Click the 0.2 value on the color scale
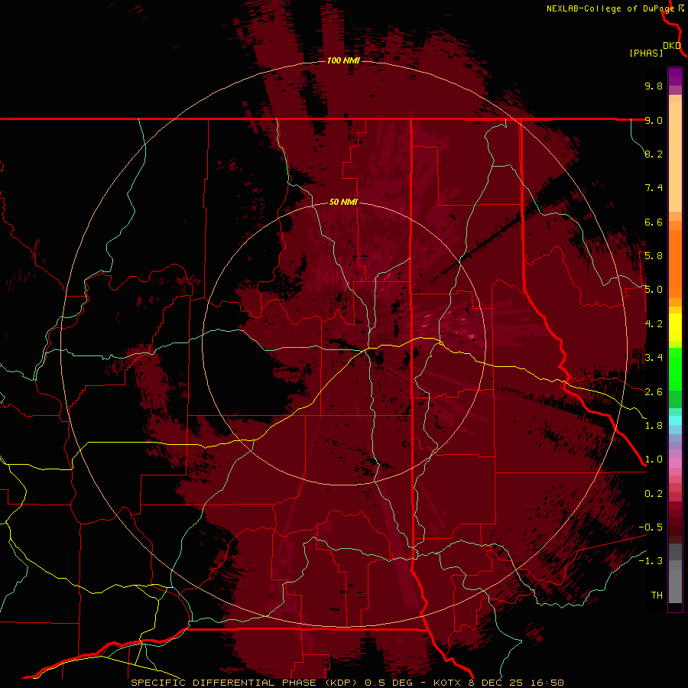Viewport: 688px width, 688px height. [x=654, y=494]
